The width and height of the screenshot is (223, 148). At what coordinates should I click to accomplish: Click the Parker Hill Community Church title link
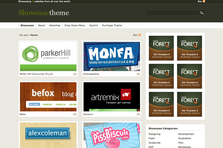pyautogui.click(x=36, y=74)
